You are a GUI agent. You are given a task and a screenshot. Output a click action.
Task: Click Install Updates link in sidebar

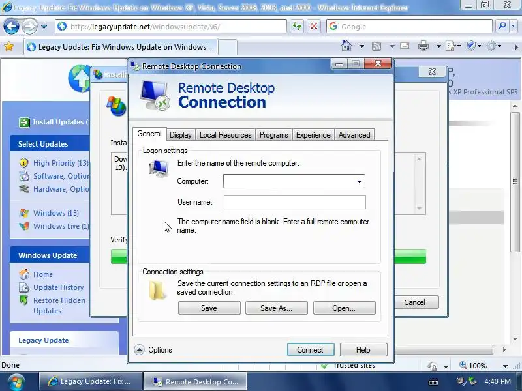(61, 122)
